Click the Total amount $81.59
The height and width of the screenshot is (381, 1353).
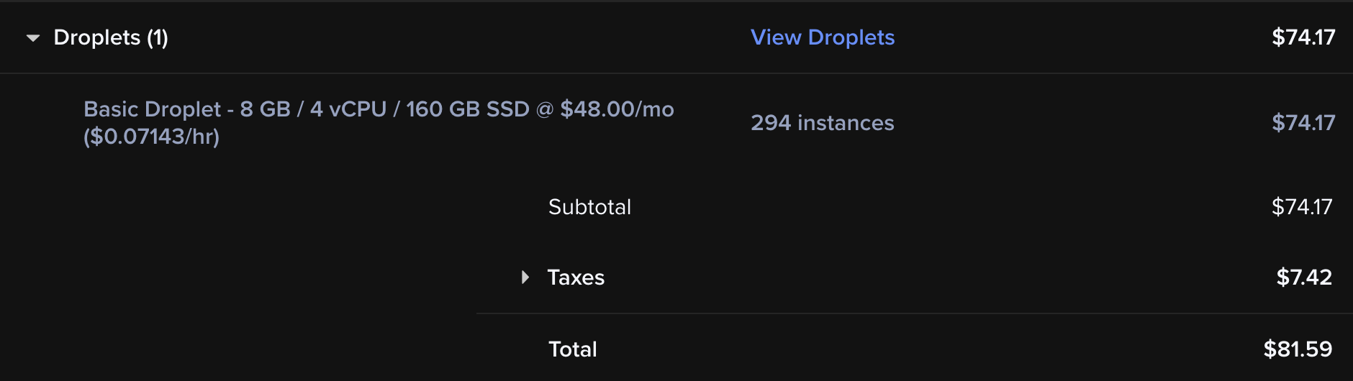[1298, 349]
